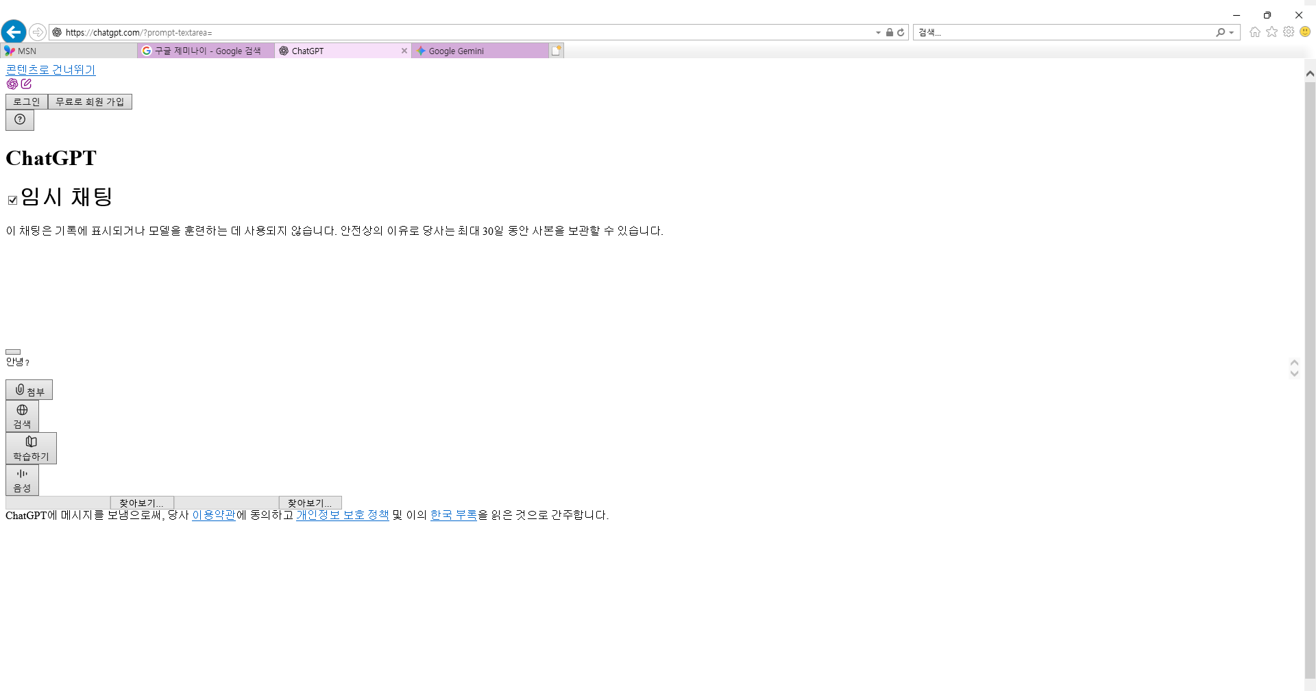Open Favorites star icon in browser toolbar
Screen dimensions: 1316x691
[1272, 32]
